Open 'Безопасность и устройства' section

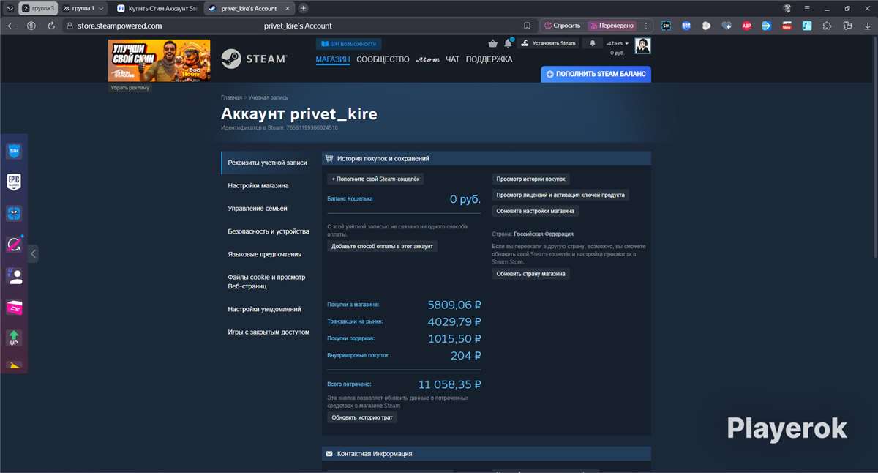point(267,231)
